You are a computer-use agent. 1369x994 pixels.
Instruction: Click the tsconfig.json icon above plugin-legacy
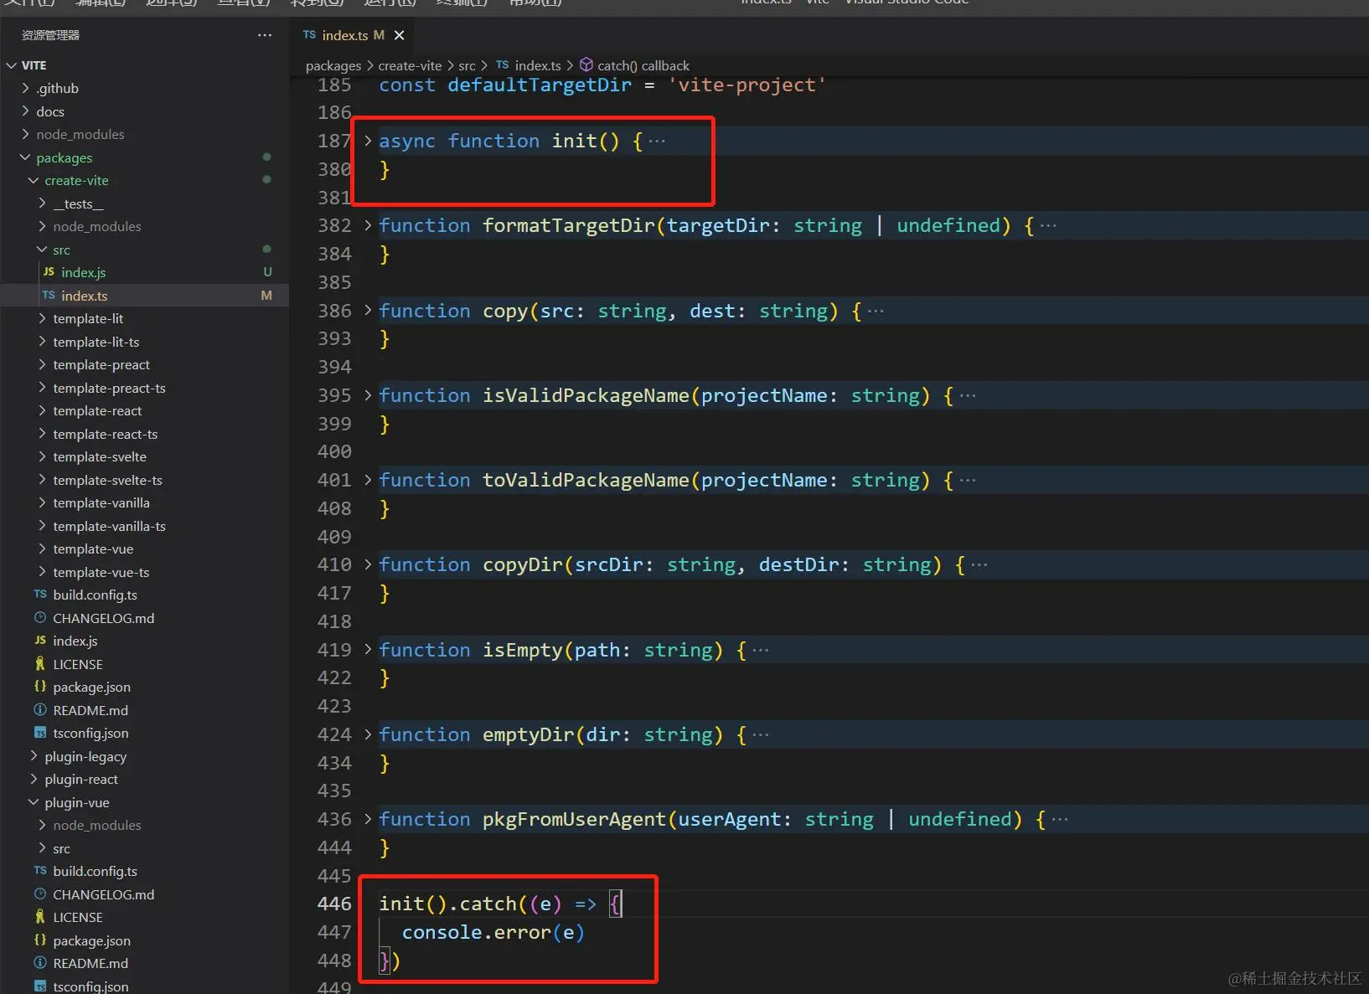pyautogui.click(x=40, y=733)
